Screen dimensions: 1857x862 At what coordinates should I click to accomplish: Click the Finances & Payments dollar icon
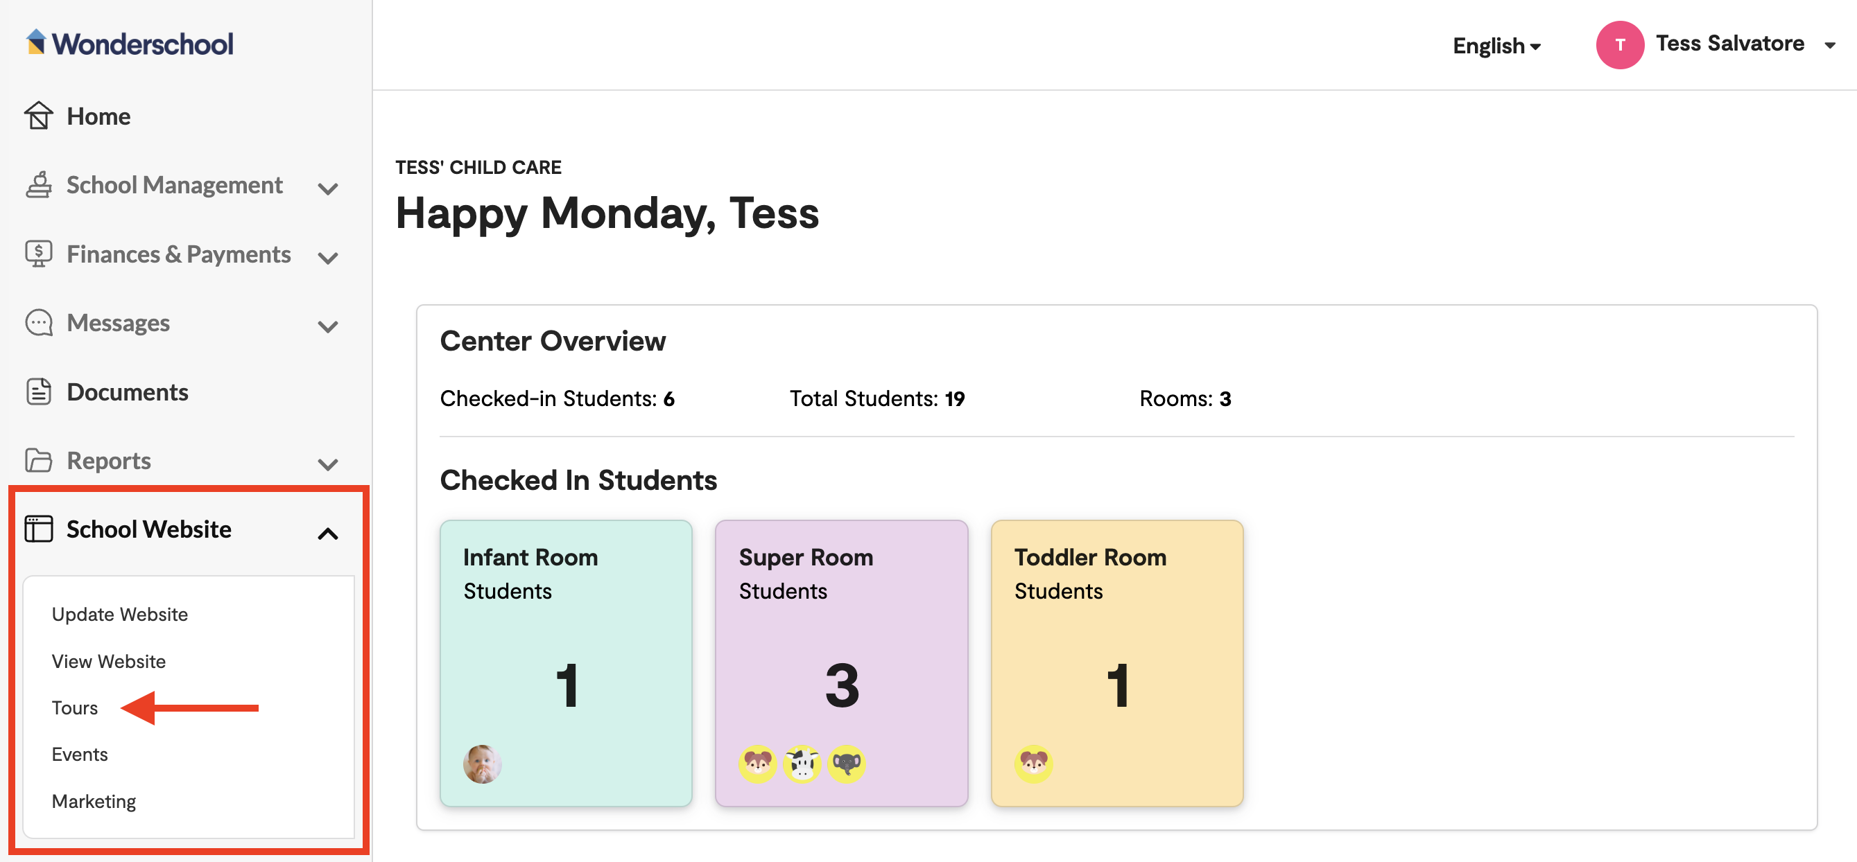point(38,254)
